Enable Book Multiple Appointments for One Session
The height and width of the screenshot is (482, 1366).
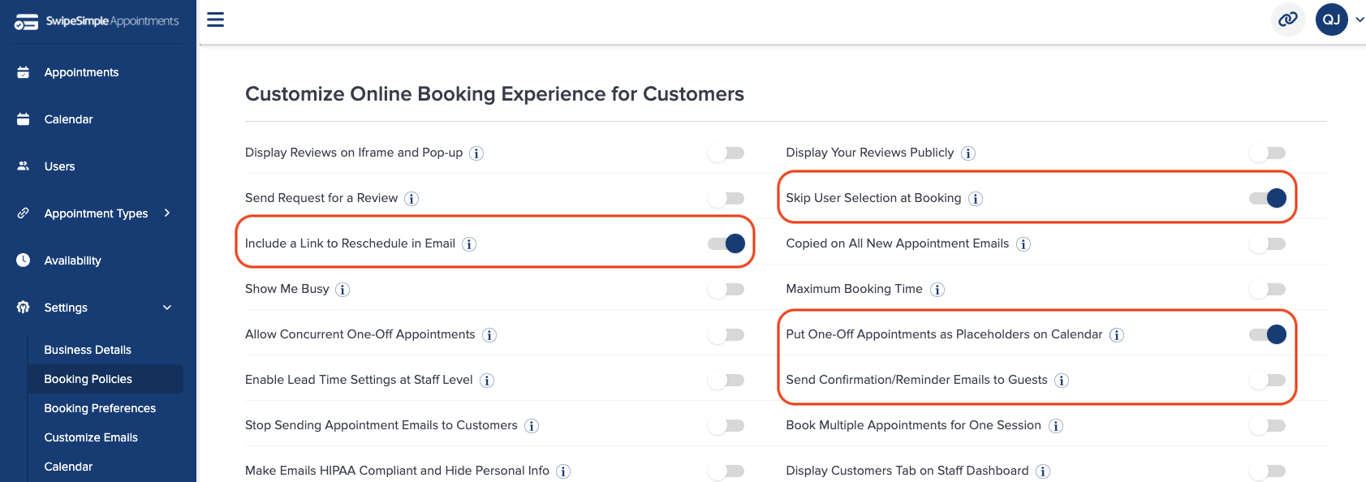1267,425
